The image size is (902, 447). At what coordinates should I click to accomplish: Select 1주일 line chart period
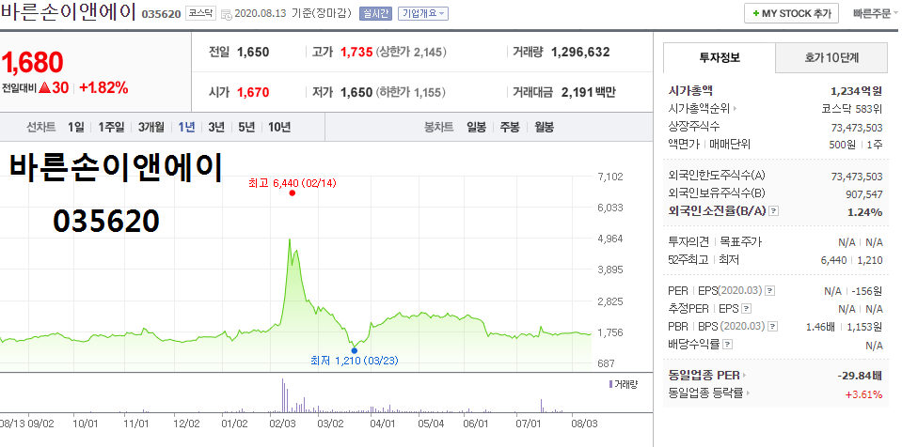111,127
